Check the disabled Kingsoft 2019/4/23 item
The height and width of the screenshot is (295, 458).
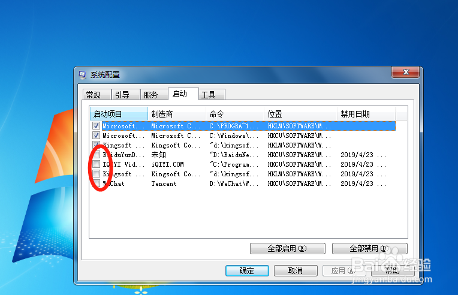tap(96, 174)
